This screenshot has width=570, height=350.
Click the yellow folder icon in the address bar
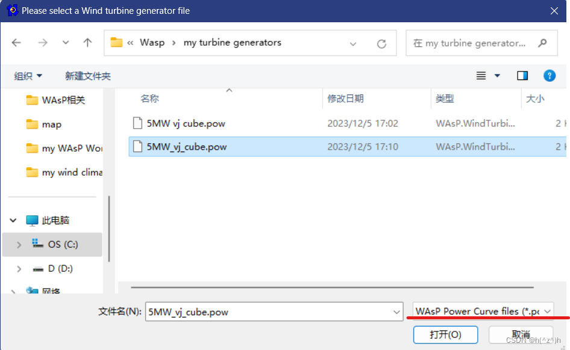(x=115, y=43)
